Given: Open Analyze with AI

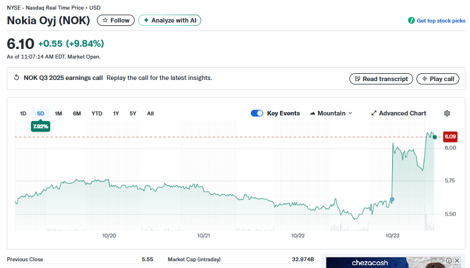Looking at the screenshot, I should (x=169, y=20).
